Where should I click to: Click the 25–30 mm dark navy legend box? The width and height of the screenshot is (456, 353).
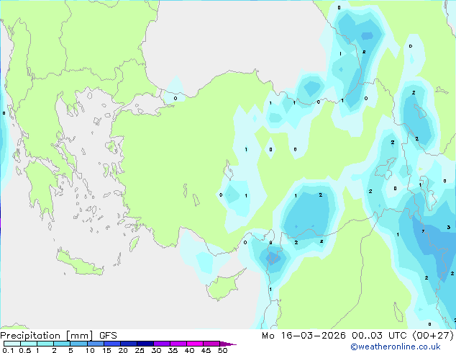(x=145, y=344)
